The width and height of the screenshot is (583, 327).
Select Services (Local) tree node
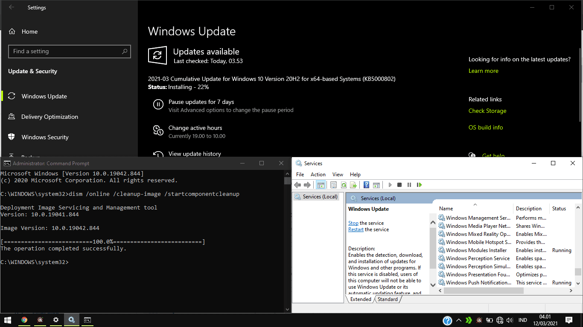(x=316, y=197)
